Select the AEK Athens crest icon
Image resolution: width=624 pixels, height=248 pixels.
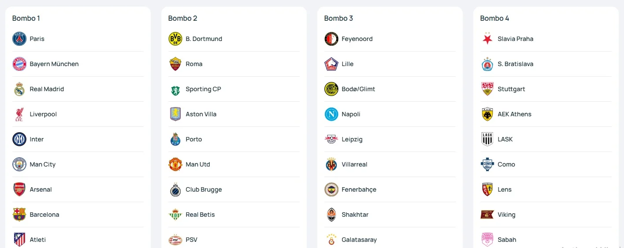click(487, 114)
